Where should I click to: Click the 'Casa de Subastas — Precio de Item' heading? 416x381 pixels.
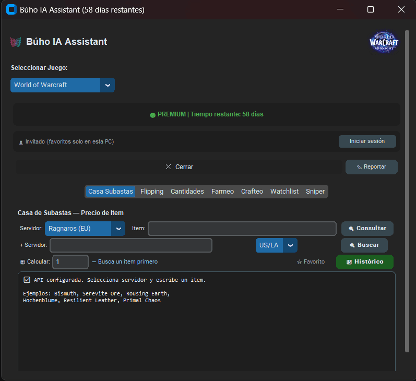[x=70, y=213]
